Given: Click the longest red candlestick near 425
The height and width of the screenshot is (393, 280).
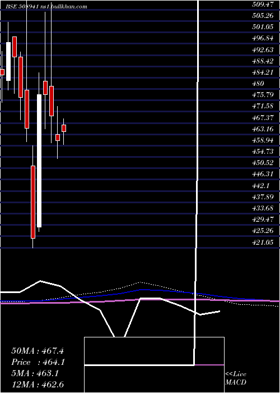Looking at the screenshot, I should [33, 202].
